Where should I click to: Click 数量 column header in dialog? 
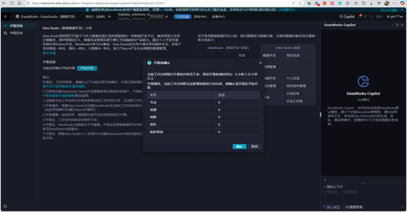pyautogui.click(x=238, y=95)
